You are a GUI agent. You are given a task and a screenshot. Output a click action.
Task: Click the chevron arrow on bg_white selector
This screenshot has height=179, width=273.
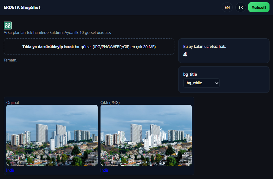[x=217, y=83]
